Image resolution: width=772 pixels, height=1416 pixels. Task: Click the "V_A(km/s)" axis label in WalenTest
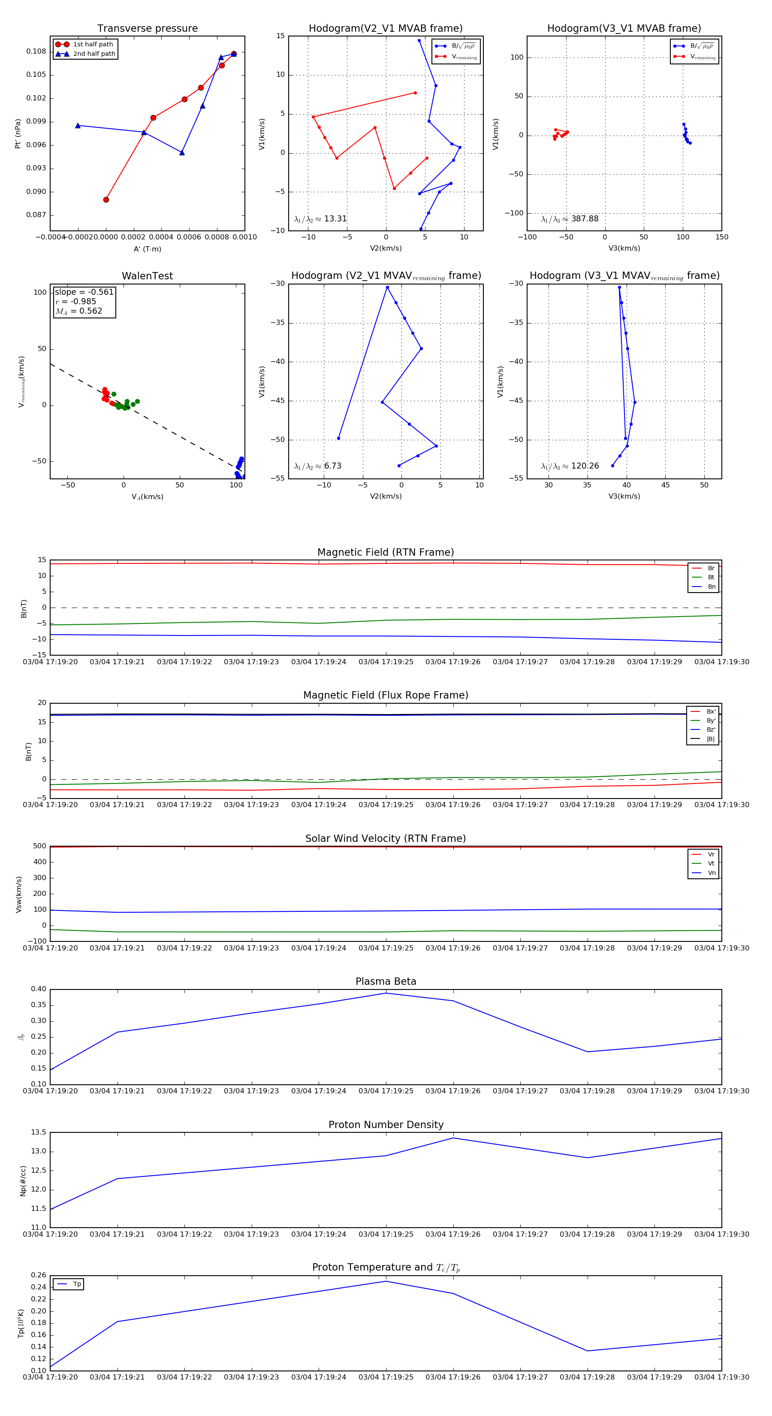pyautogui.click(x=147, y=497)
